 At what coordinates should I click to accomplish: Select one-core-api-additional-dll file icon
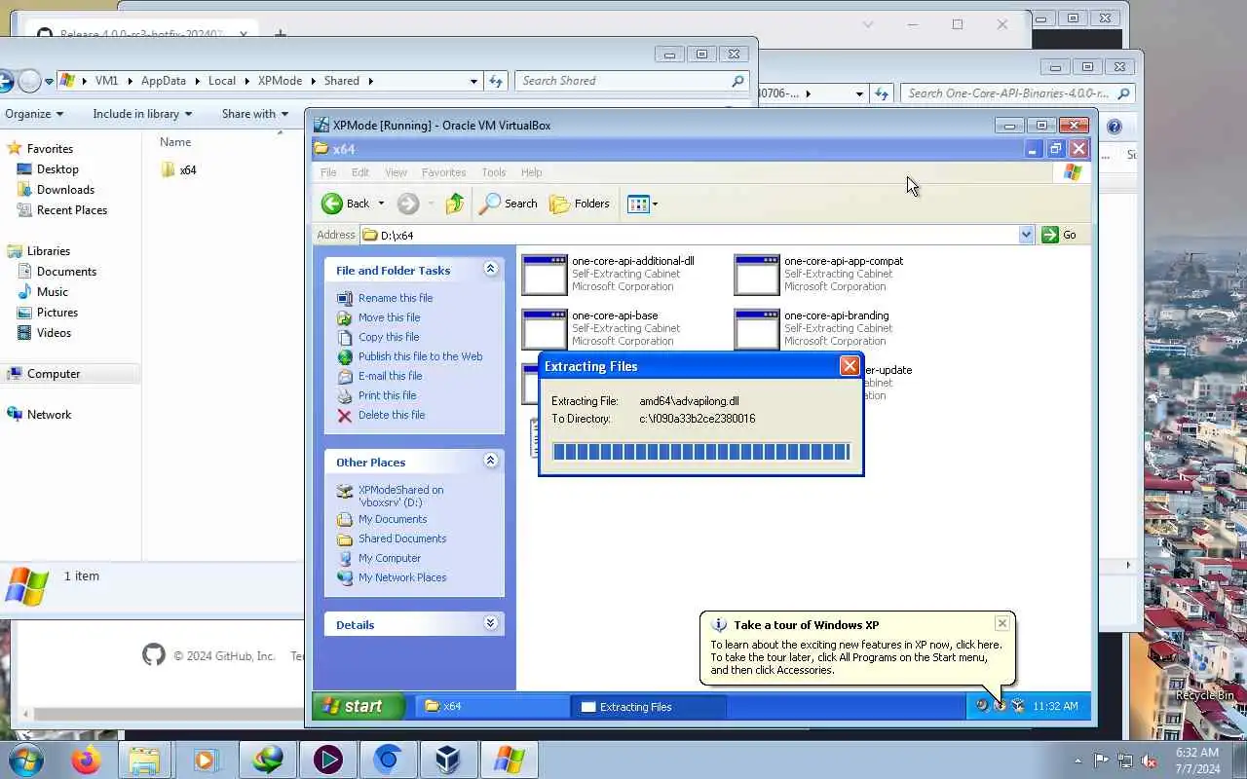(x=545, y=275)
